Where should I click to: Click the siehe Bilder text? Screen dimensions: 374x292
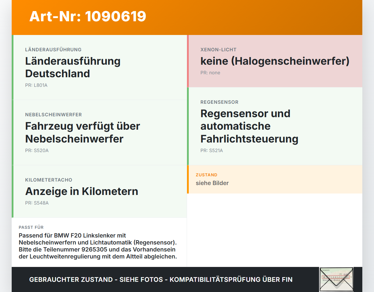[x=212, y=183]
